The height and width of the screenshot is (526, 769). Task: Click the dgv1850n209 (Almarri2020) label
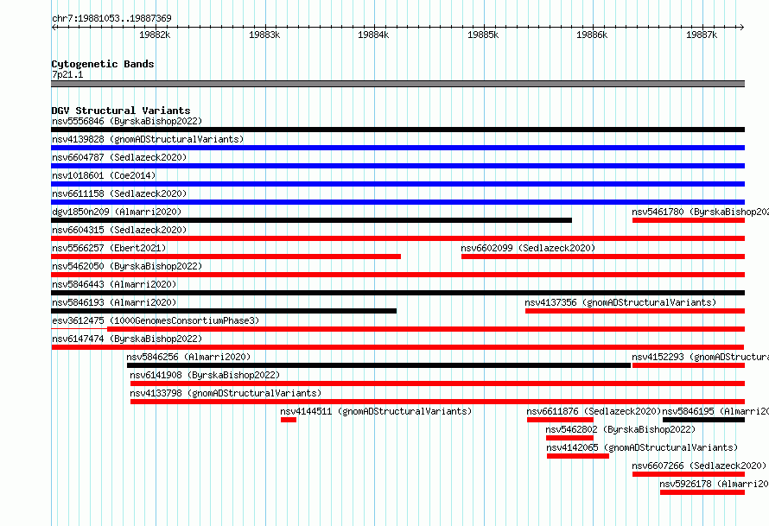click(117, 212)
